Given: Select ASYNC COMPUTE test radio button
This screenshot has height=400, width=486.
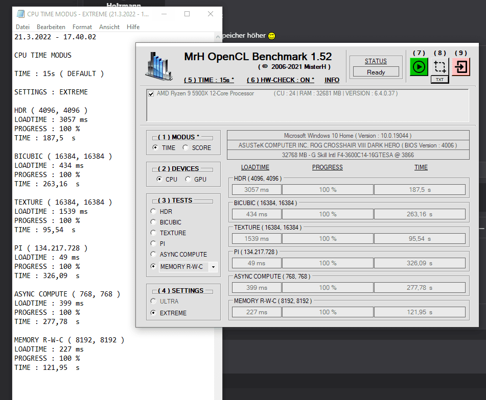Looking at the screenshot, I should point(153,254).
